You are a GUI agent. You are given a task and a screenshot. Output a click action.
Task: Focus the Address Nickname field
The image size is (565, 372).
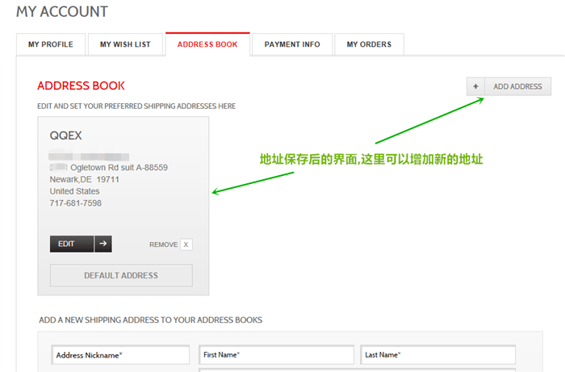(x=121, y=355)
